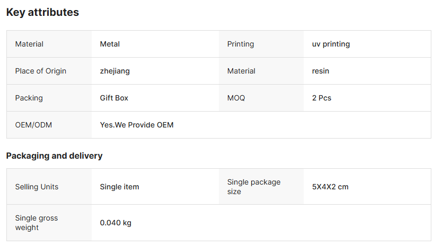This screenshot has height=247, width=434.
Task: Click the MOQ attribute label
Action: tap(236, 98)
